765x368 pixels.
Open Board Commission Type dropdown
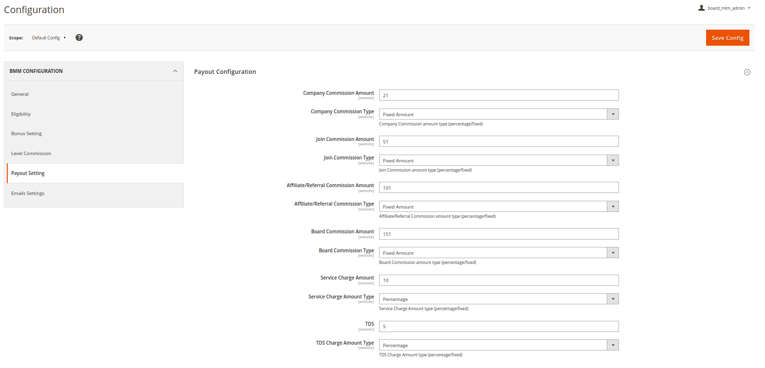coord(498,253)
